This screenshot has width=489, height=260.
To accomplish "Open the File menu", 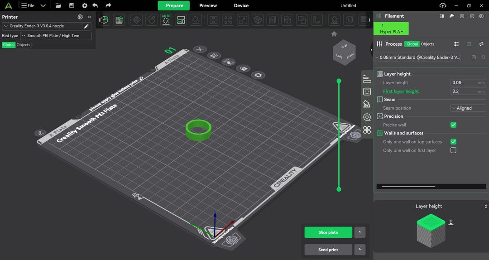I will pos(28,5).
